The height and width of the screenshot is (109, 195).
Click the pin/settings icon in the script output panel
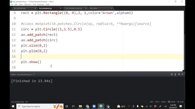(179, 74)
